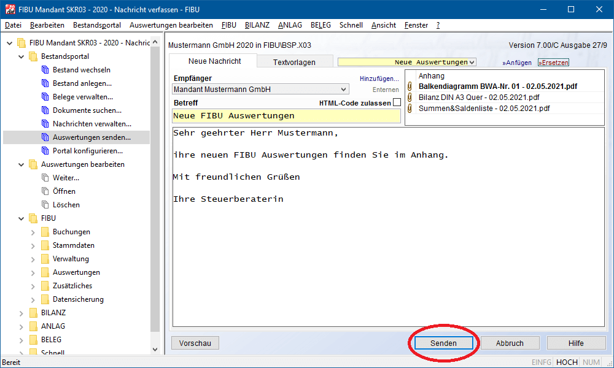Open the Auswertungen bearbeiten menu
Viewport: 614px width, 368px height.
tap(171, 25)
